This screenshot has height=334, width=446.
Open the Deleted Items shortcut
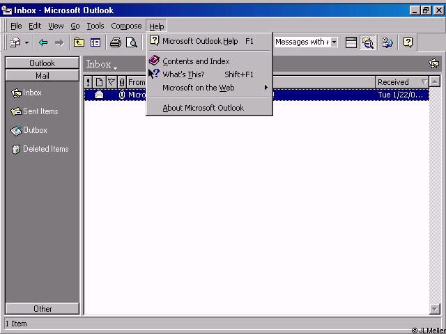(40, 149)
